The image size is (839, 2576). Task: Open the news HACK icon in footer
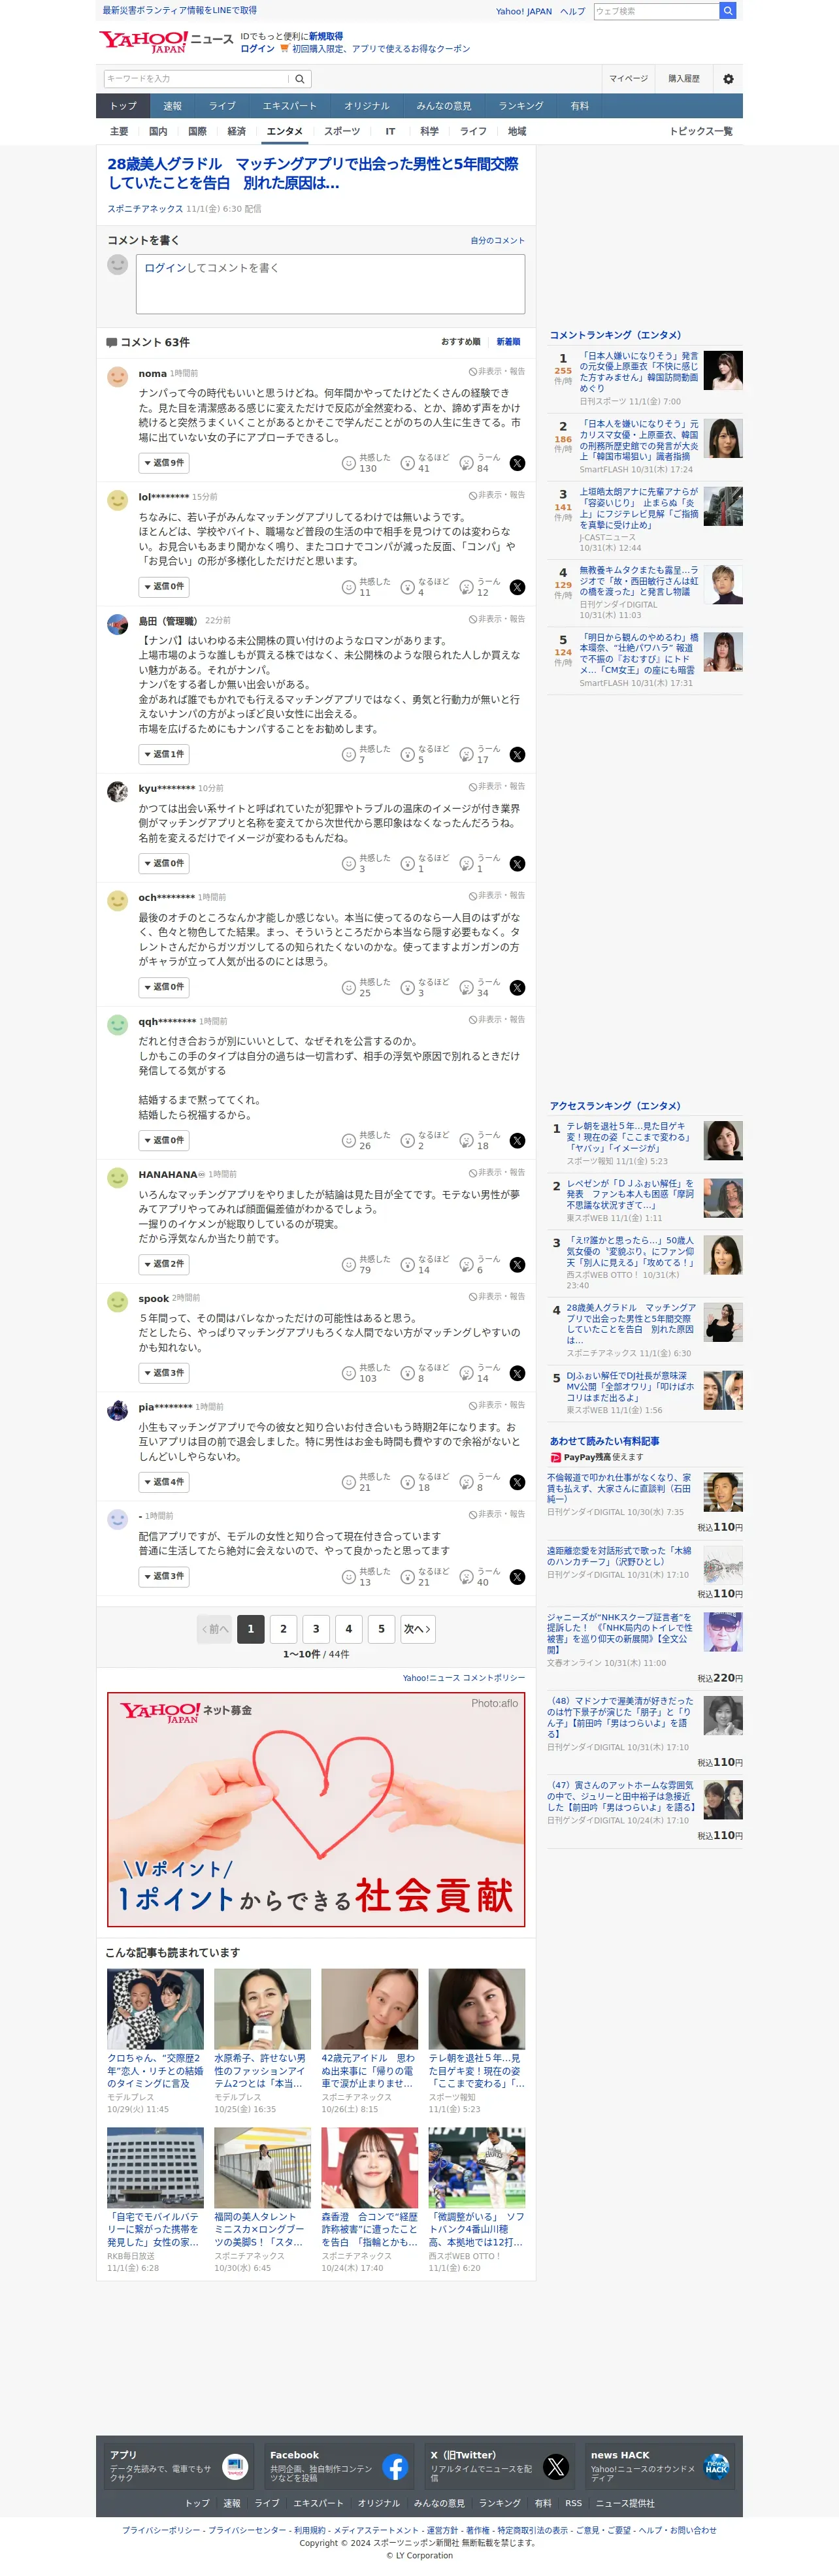pos(716,2467)
